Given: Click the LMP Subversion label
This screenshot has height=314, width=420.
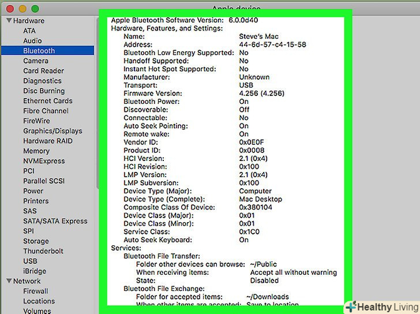Looking at the screenshot, I should (x=151, y=183).
